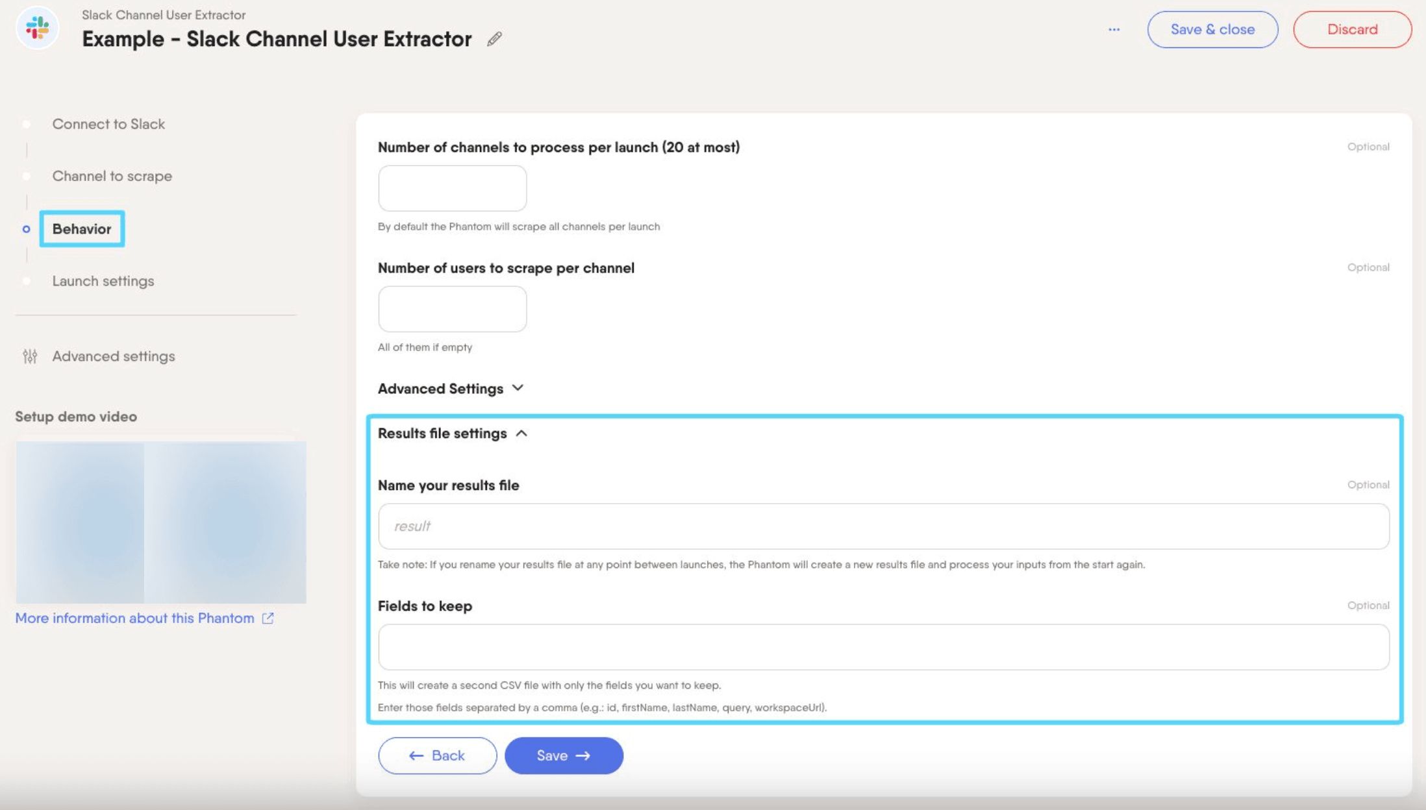The height and width of the screenshot is (810, 1426).
Task: Click the 'Name your results file' label
Action: coord(449,485)
